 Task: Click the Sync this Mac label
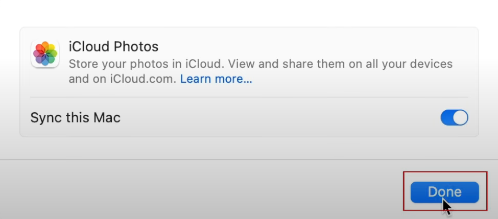tap(75, 118)
